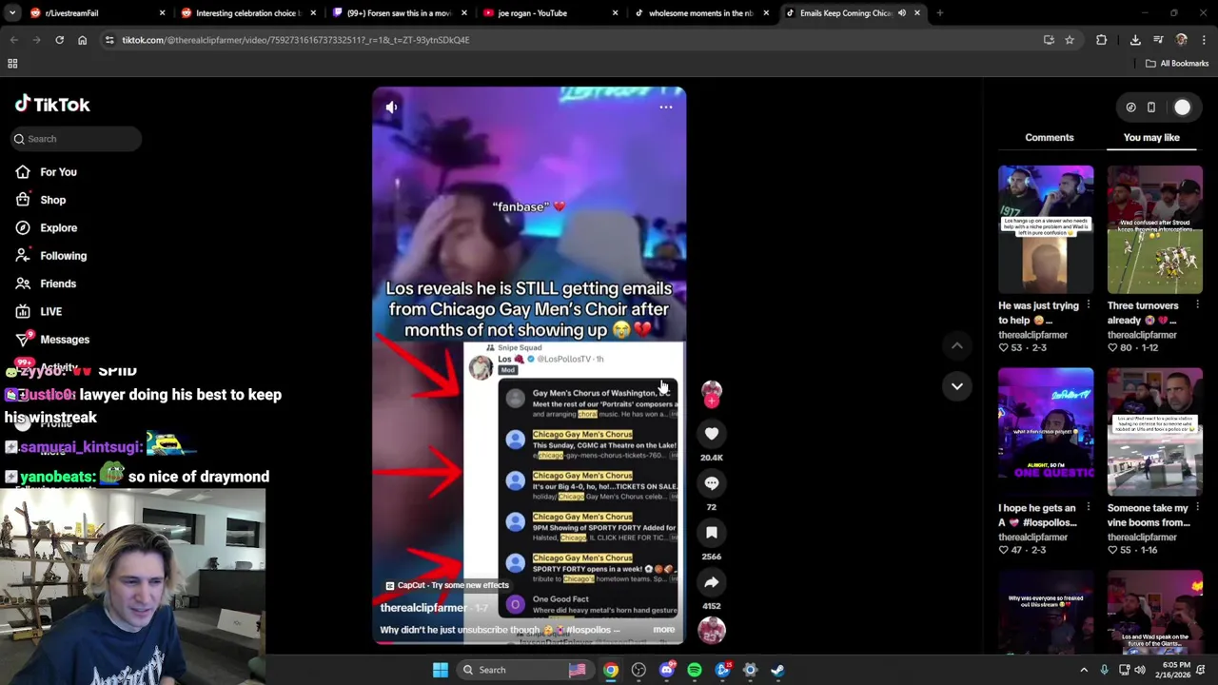Screen dimensions: 1218x685
Task: Open the For You feed
Action: click(x=58, y=172)
